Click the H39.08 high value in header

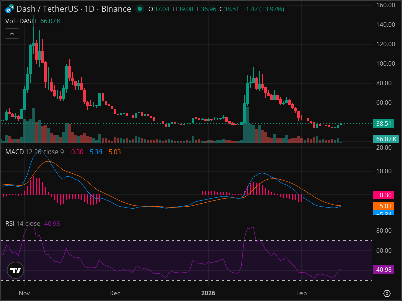click(183, 9)
